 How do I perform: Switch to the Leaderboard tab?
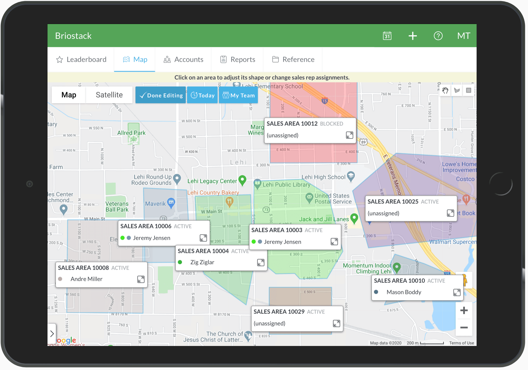81,60
